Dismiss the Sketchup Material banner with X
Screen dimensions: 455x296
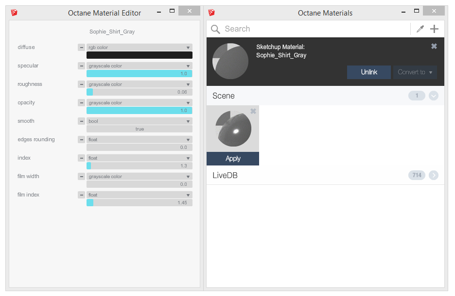434,46
